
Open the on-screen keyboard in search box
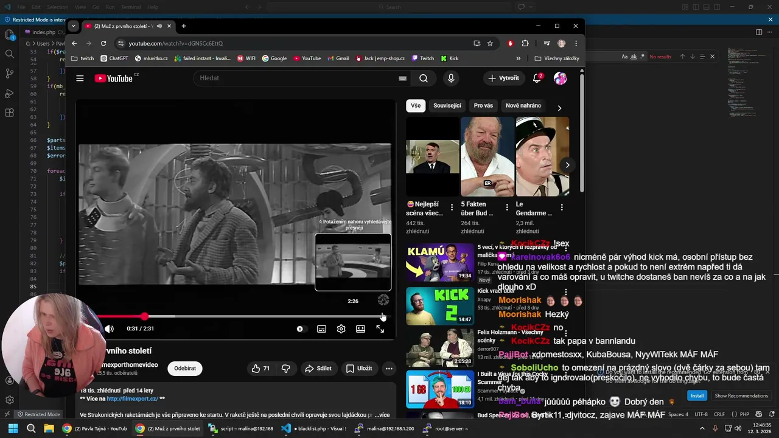point(402,78)
